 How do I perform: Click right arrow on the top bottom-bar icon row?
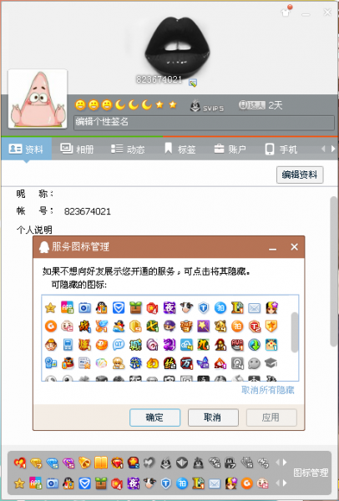tap(285, 462)
